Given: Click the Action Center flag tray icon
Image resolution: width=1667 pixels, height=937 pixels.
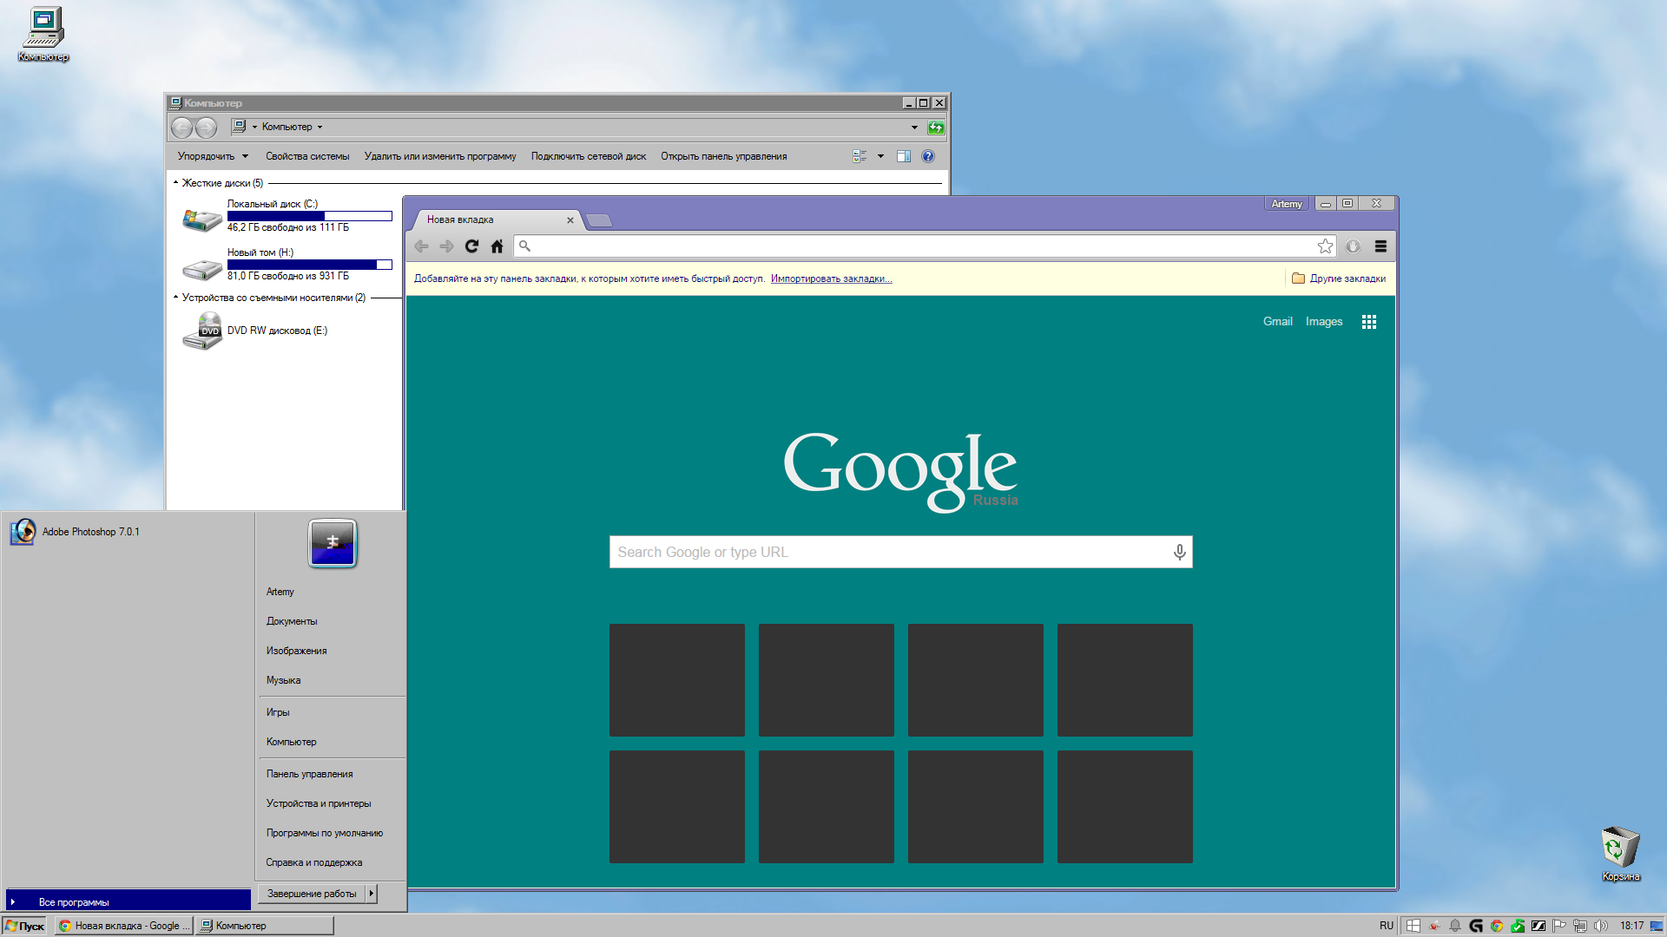Looking at the screenshot, I should [x=1559, y=926].
